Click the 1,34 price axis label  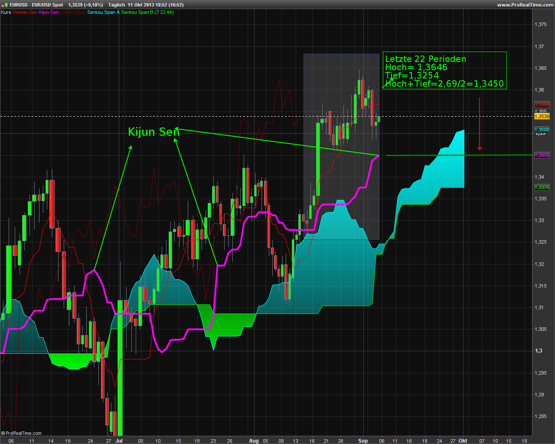539,177
